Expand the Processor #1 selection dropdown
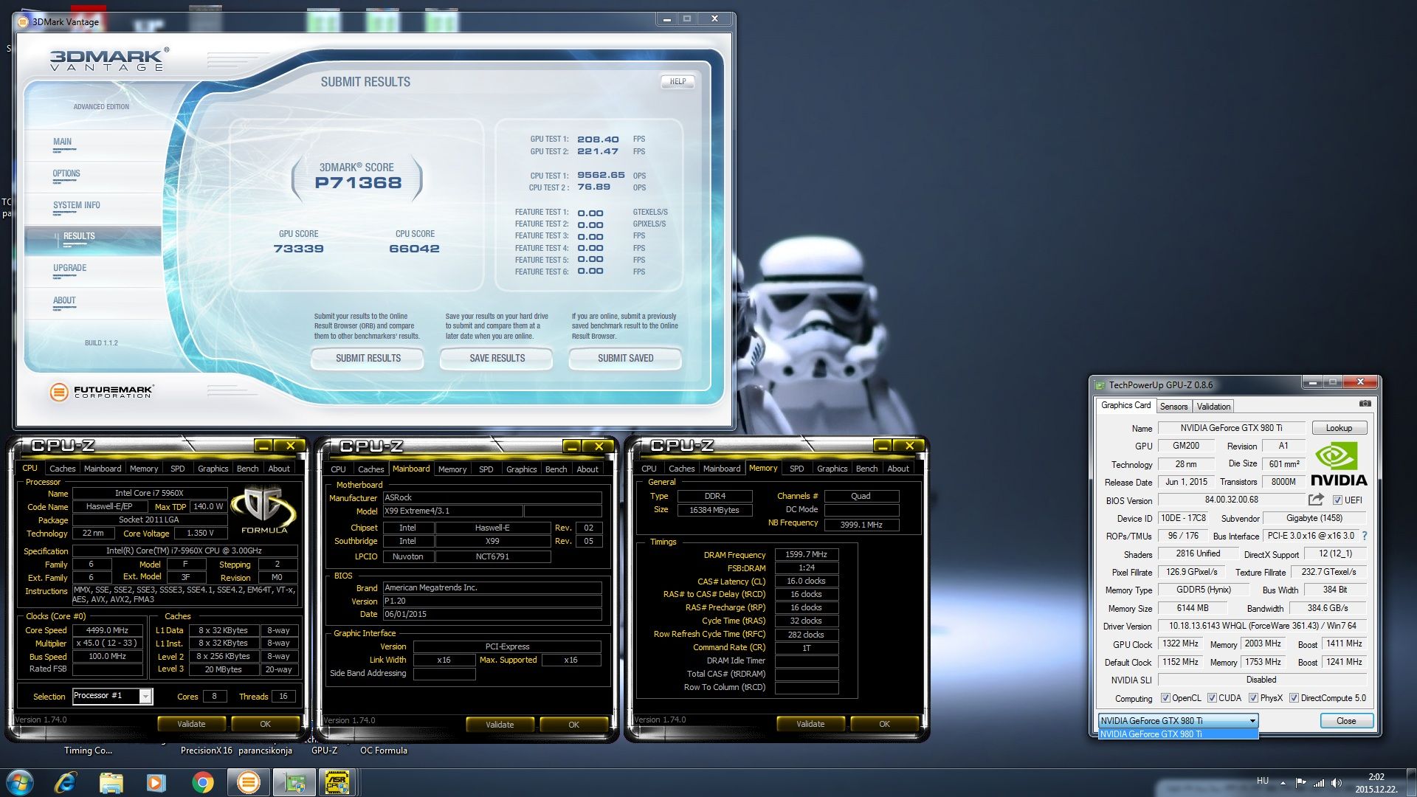The height and width of the screenshot is (797, 1417). tap(145, 696)
